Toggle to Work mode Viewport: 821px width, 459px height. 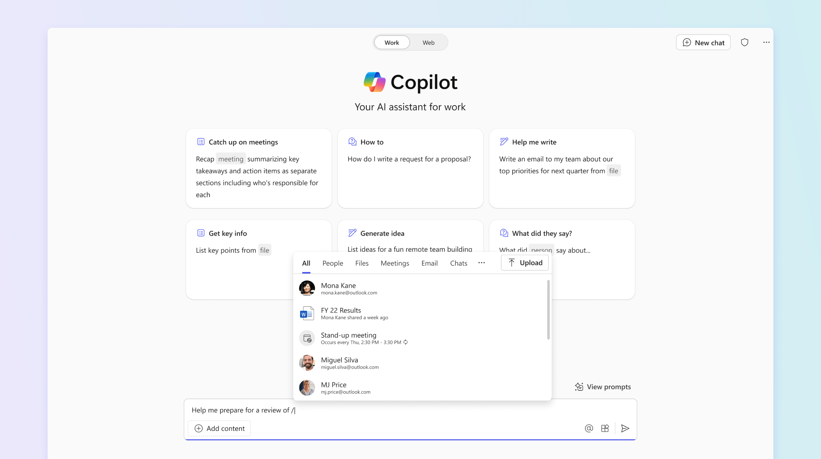click(x=391, y=42)
